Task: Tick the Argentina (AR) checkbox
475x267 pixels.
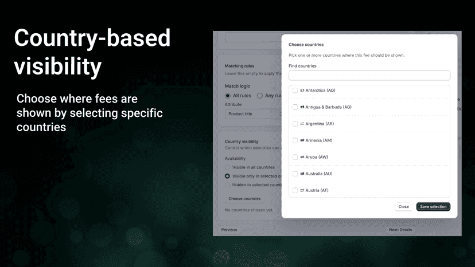Action: [295, 124]
